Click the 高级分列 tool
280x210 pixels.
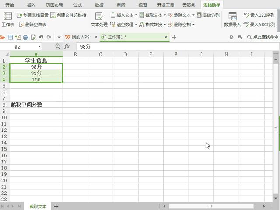(208, 15)
